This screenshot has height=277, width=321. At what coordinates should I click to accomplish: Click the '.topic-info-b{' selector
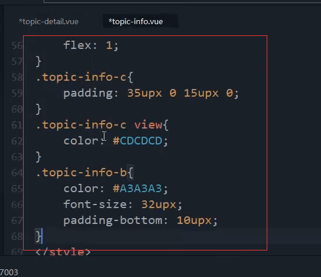point(84,173)
